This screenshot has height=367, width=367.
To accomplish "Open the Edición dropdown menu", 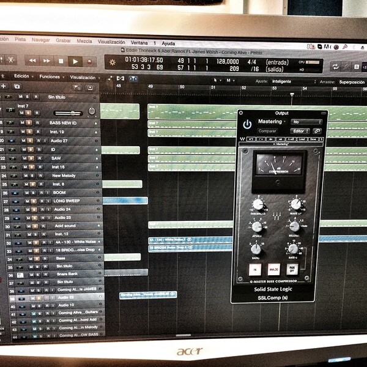I will pyautogui.click(x=24, y=76).
